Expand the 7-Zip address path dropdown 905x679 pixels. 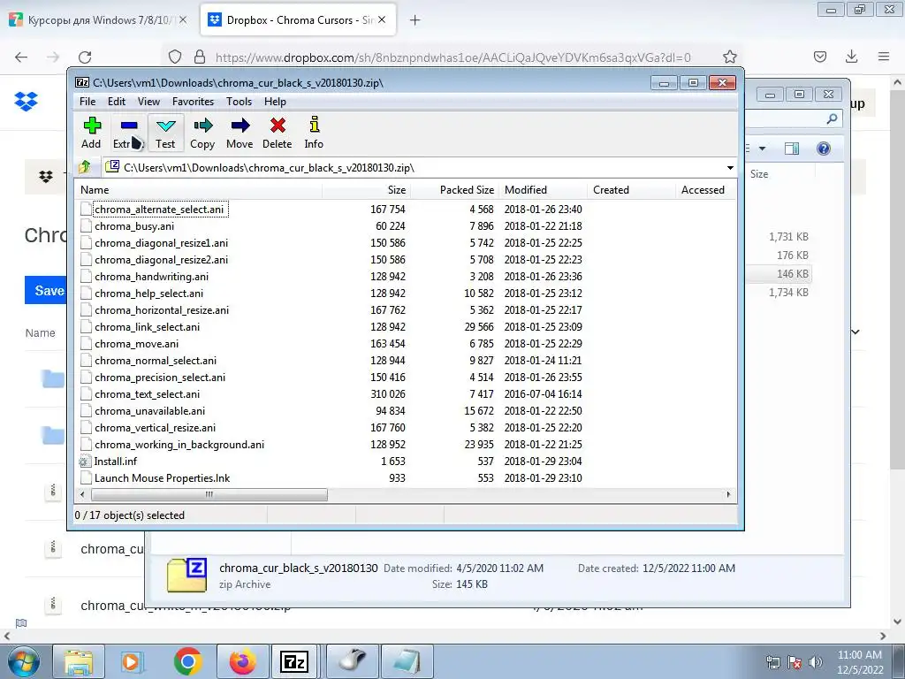[x=730, y=168]
